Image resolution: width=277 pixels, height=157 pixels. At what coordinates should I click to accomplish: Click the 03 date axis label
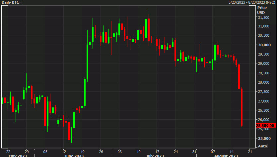(x=120, y=152)
